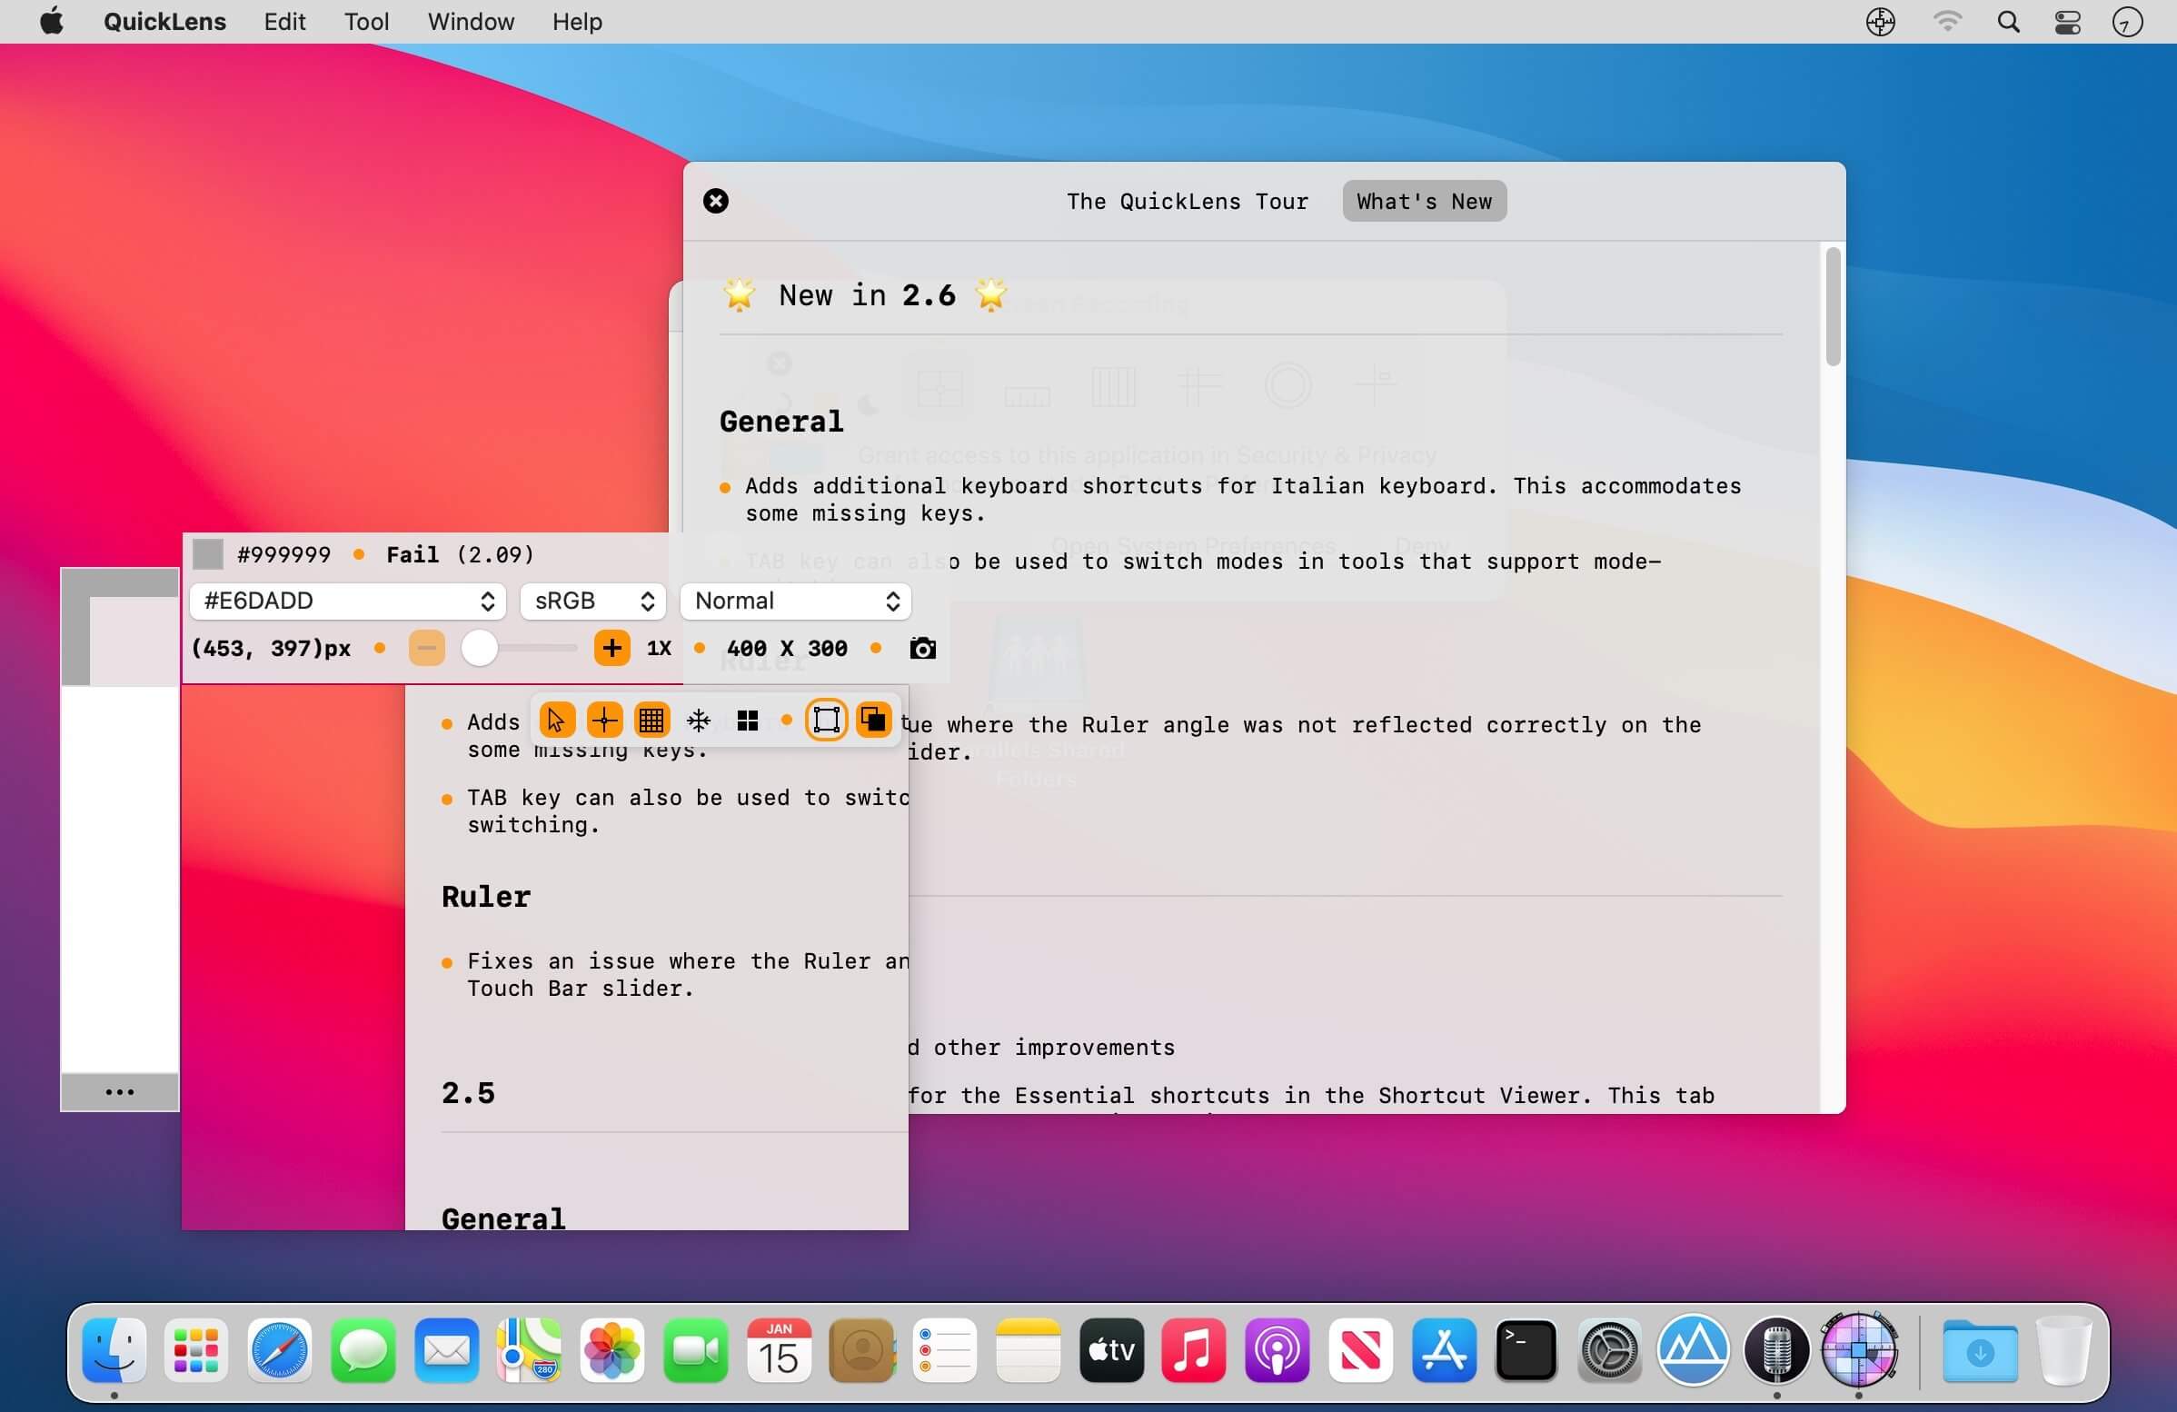
Task: Capture screenshot with the camera icon
Action: click(923, 649)
